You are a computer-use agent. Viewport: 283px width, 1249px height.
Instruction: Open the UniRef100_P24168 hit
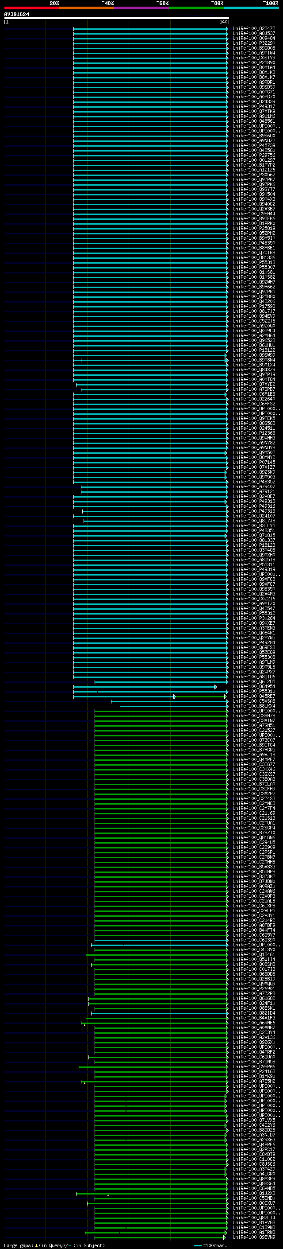point(253,1071)
